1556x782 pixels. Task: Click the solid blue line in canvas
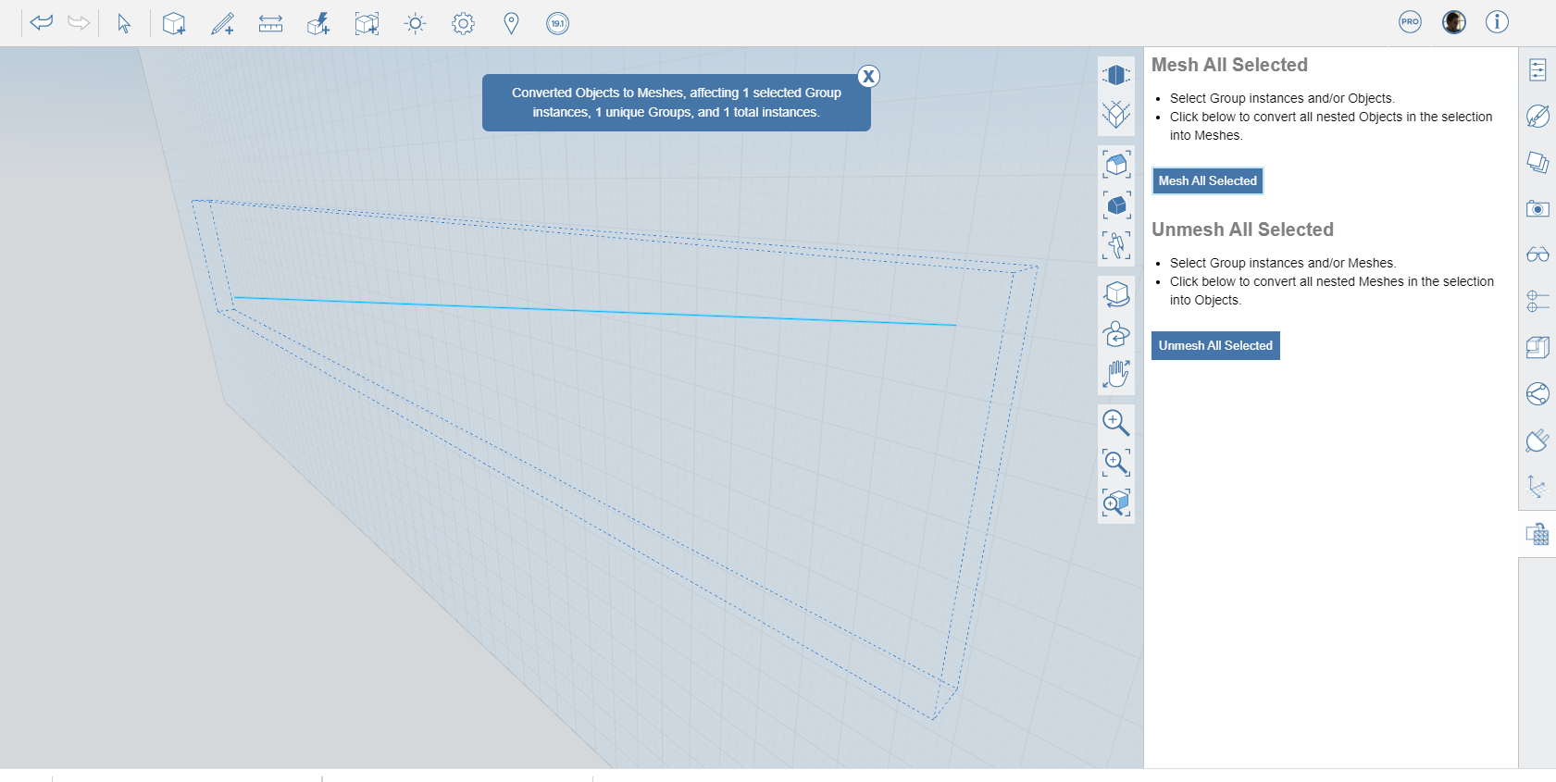coord(595,311)
